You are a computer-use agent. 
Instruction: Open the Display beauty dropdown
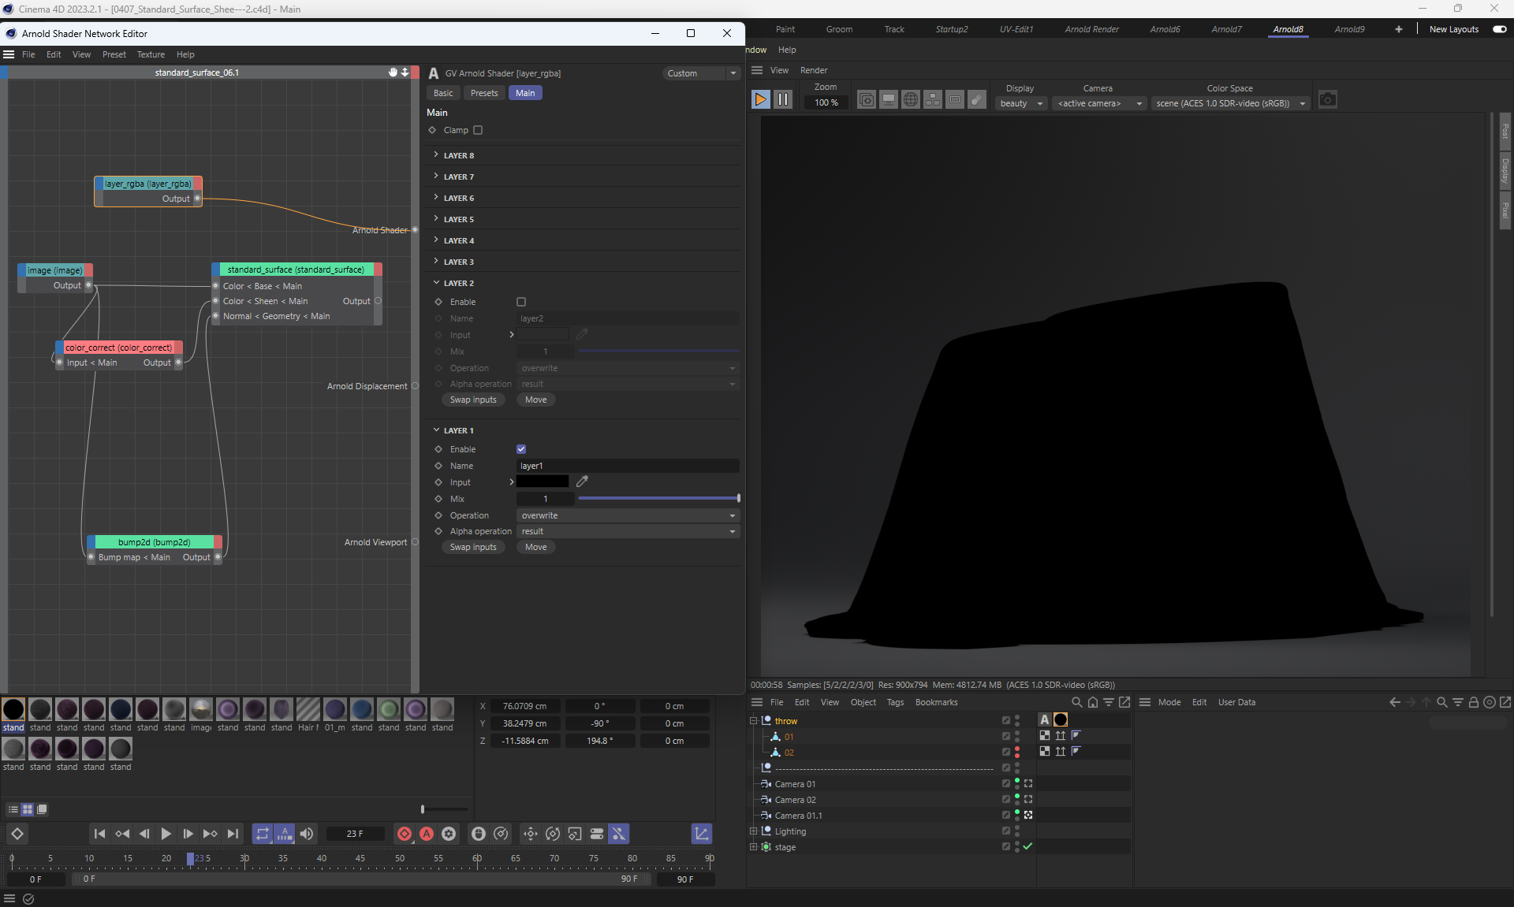tap(1021, 103)
